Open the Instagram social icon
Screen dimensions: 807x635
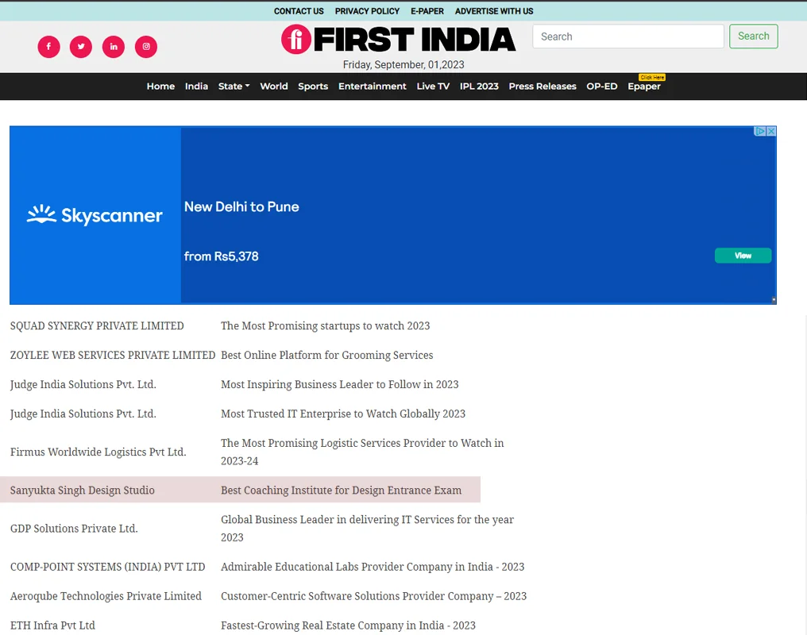pos(146,47)
